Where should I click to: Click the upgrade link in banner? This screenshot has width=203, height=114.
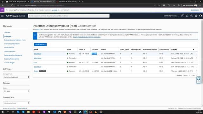click(x=55, y=10)
